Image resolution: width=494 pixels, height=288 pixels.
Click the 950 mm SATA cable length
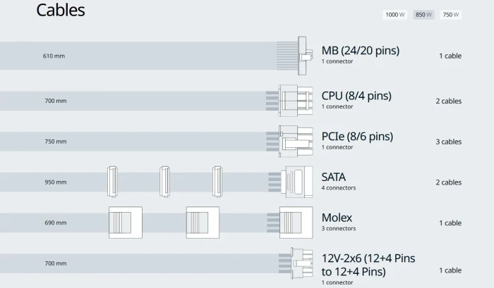pyautogui.click(x=56, y=182)
